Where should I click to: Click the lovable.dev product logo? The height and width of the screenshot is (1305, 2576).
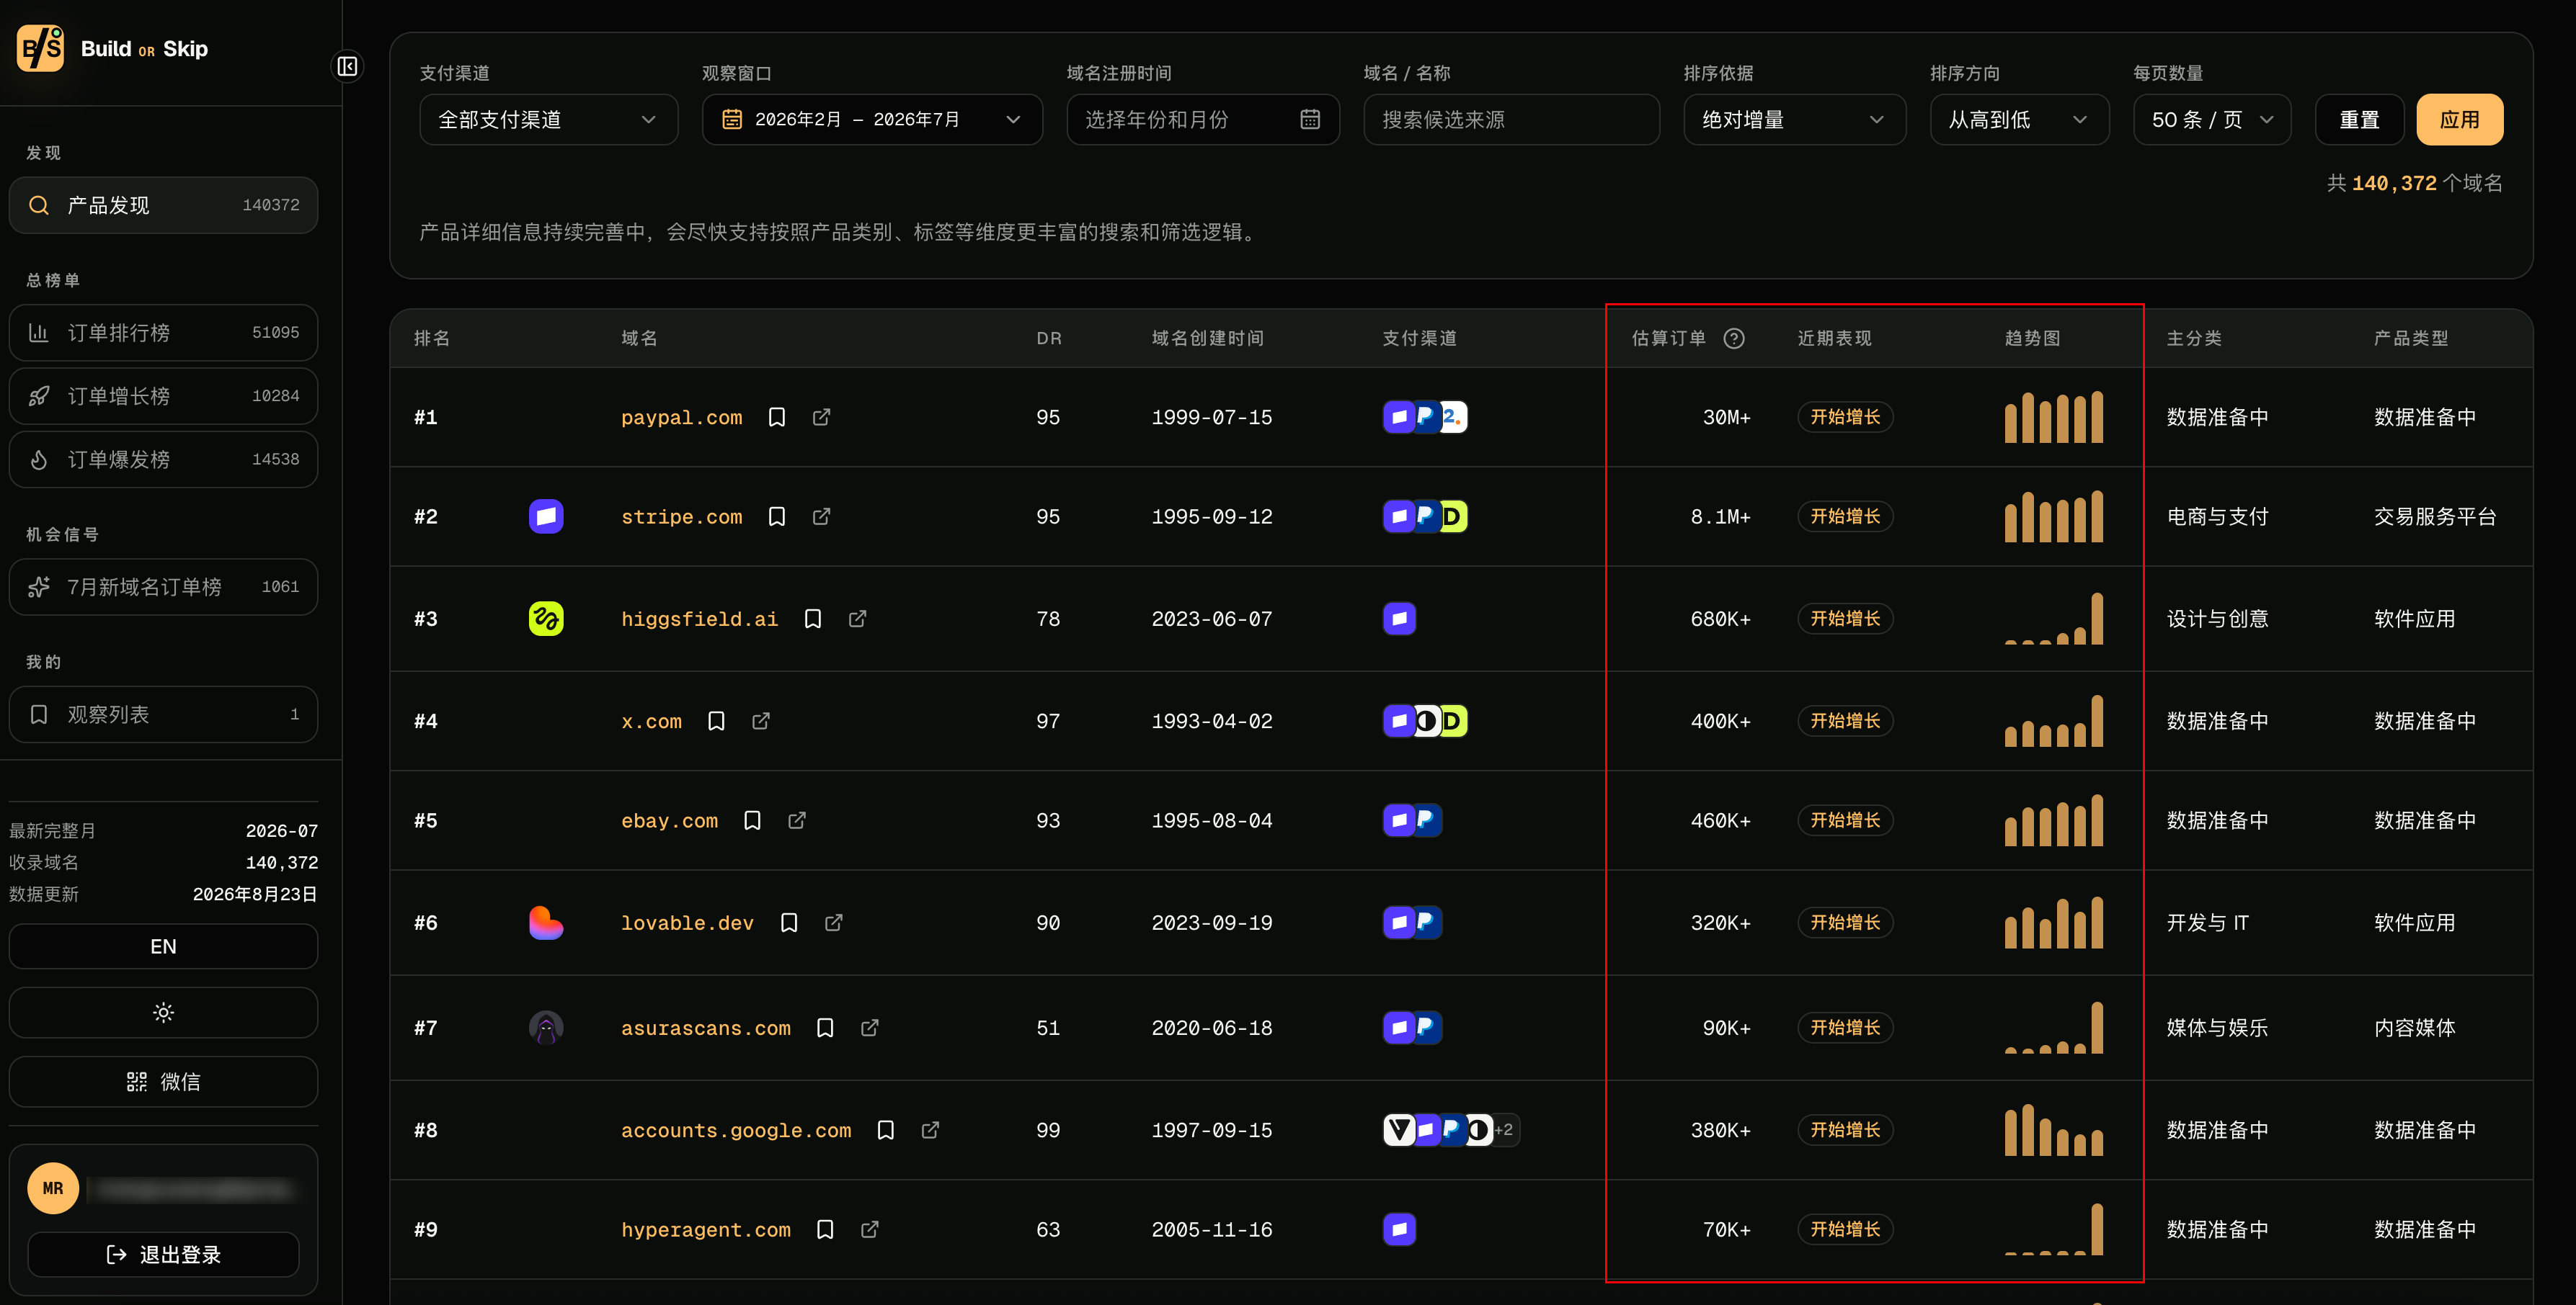coord(546,923)
